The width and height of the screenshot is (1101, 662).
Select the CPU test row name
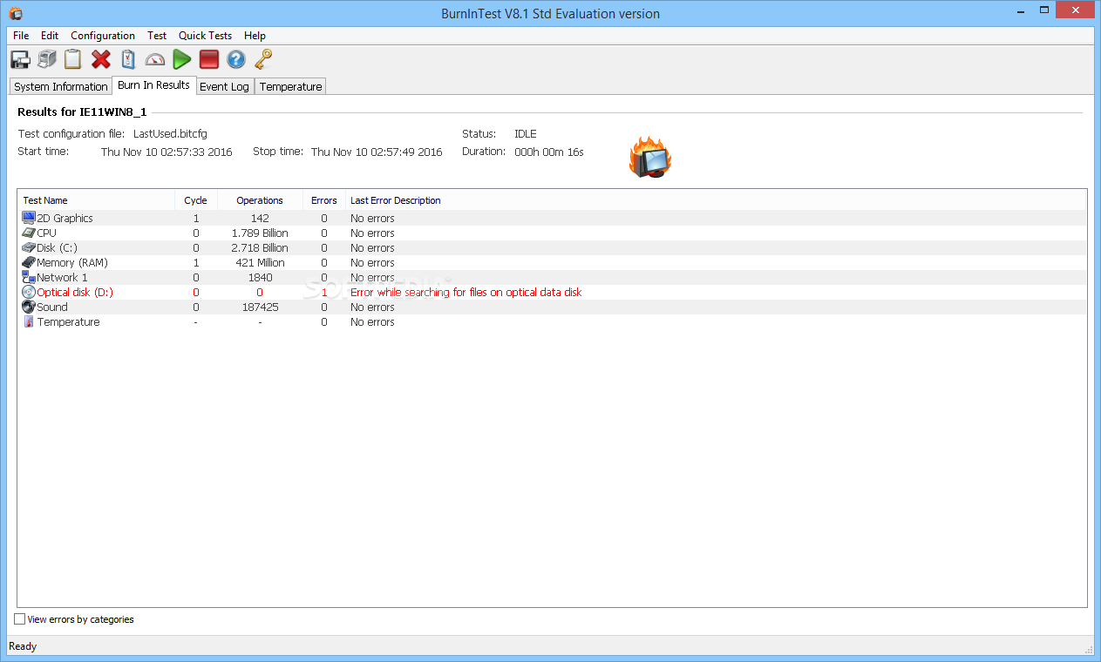click(x=46, y=233)
